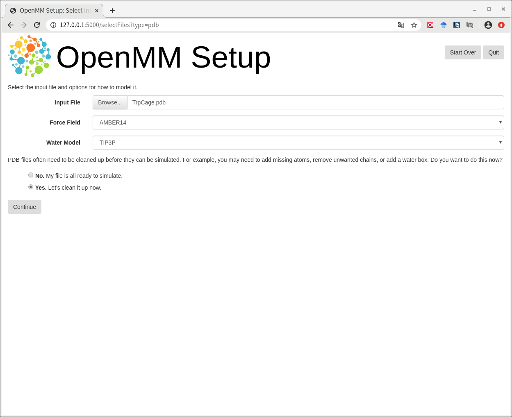View site information icon in address bar

[x=53, y=25]
